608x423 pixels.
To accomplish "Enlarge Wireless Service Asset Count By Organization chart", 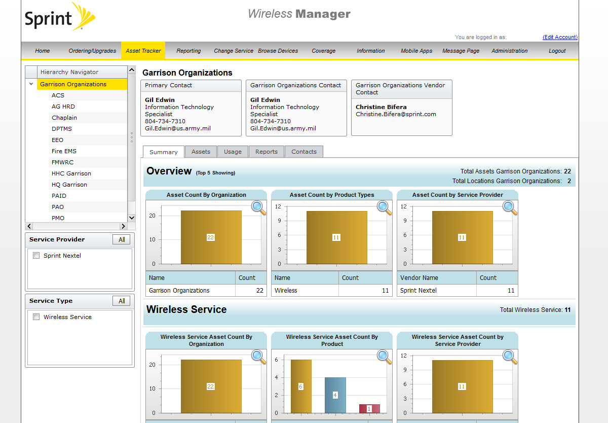I will (258, 357).
